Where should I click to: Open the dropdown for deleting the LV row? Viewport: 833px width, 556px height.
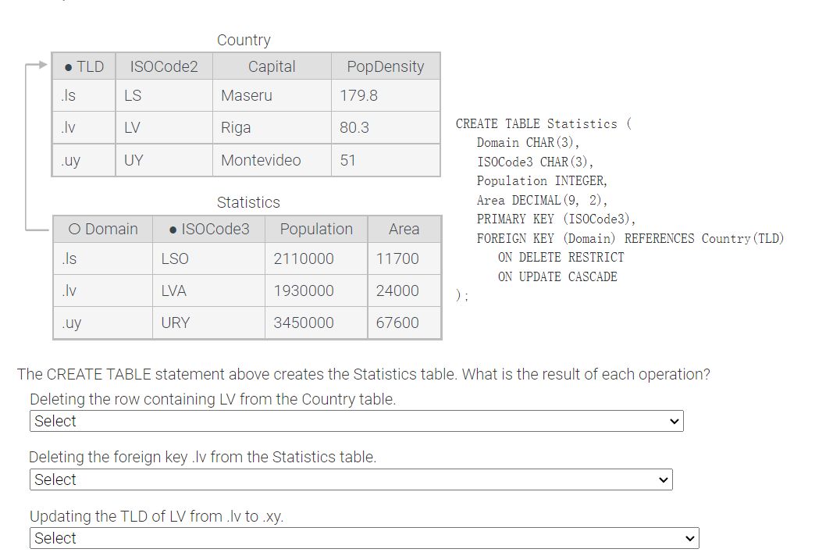[356, 421]
